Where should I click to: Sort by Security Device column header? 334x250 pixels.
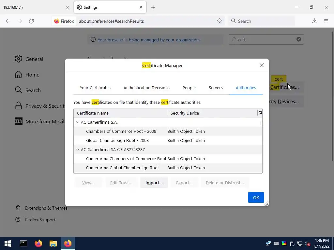(212, 113)
